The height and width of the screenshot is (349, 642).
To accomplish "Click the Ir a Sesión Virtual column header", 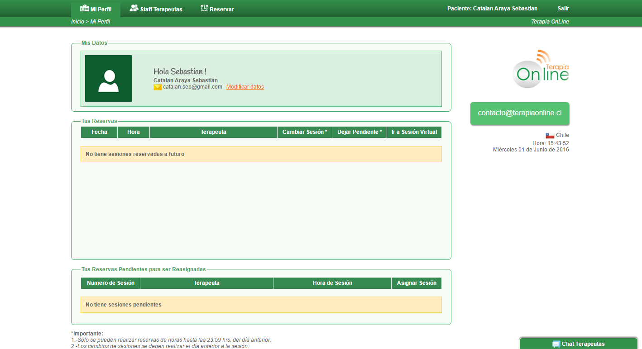I will [414, 132].
